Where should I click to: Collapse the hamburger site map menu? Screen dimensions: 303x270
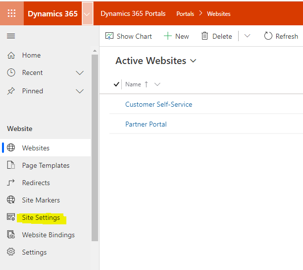[x=11, y=36]
